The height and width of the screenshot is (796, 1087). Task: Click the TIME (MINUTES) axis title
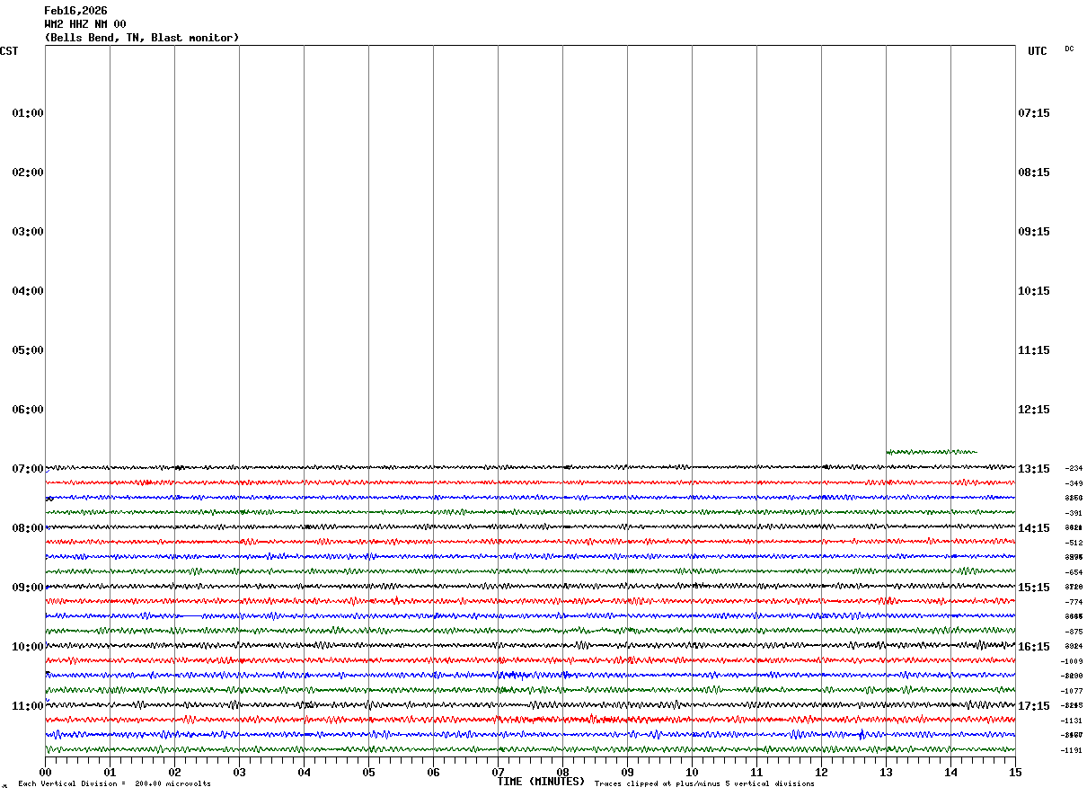541,782
